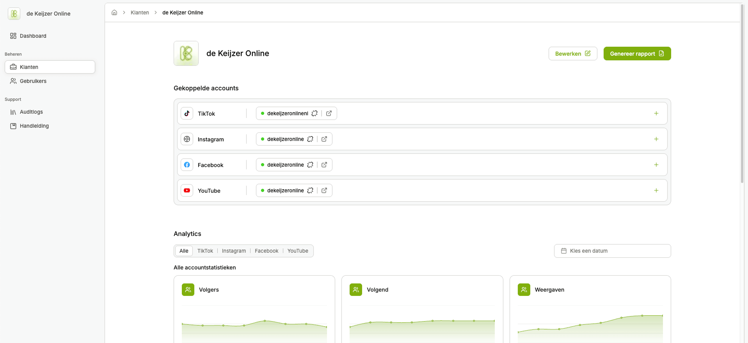
Task: Click the home icon in breadcrumb
Action: click(x=114, y=12)
